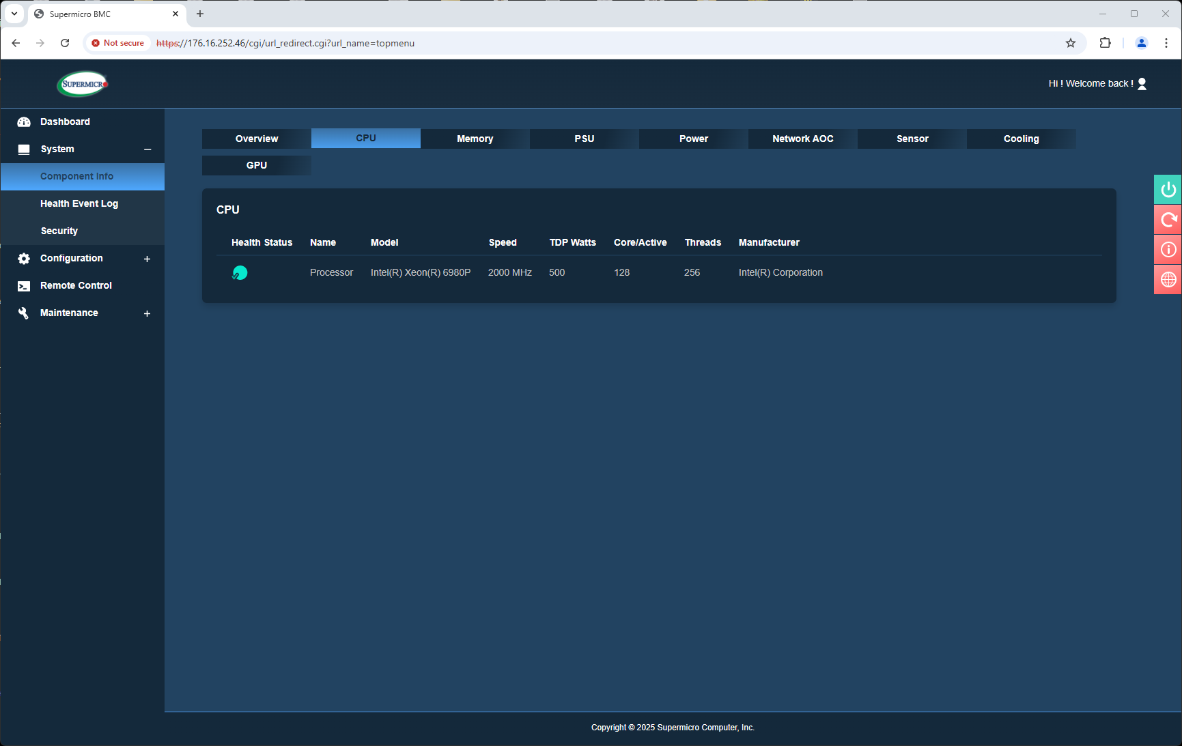This screenshot has height=746, width=1182.
Task: Open a new browser tab
Action: tap(200, 14)
